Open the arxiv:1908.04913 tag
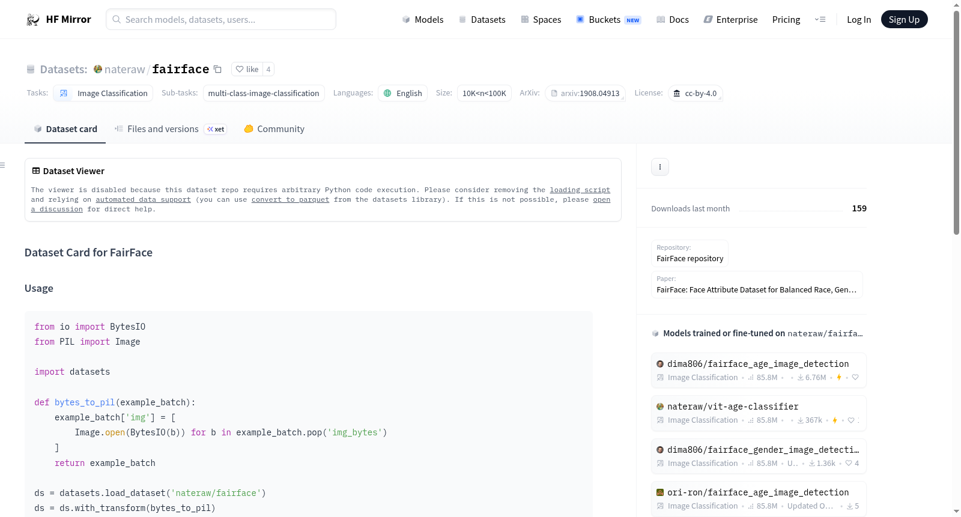This screenshot has width=961, height=517. click(585, 93)
